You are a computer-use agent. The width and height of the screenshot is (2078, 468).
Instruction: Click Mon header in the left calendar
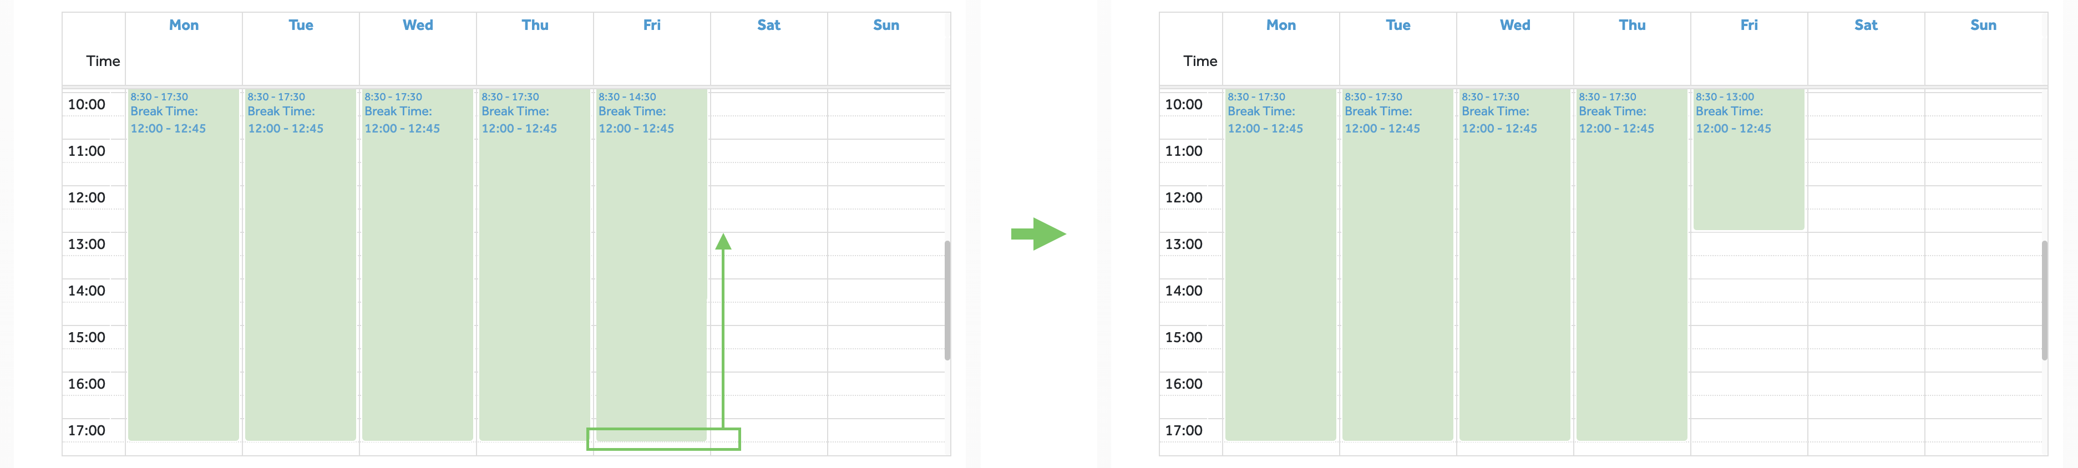[x=184, y=25]
